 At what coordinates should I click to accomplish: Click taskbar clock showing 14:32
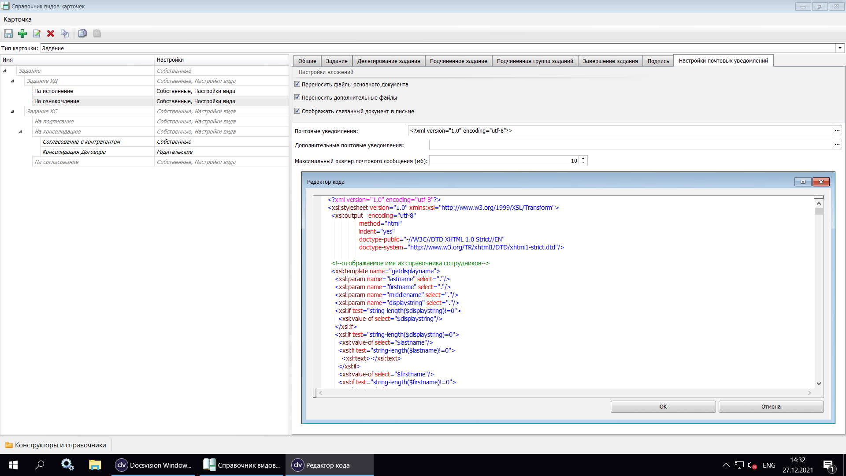798,465
